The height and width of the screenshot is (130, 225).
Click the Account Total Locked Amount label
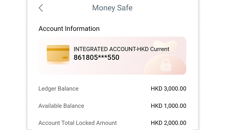[78, 123]
